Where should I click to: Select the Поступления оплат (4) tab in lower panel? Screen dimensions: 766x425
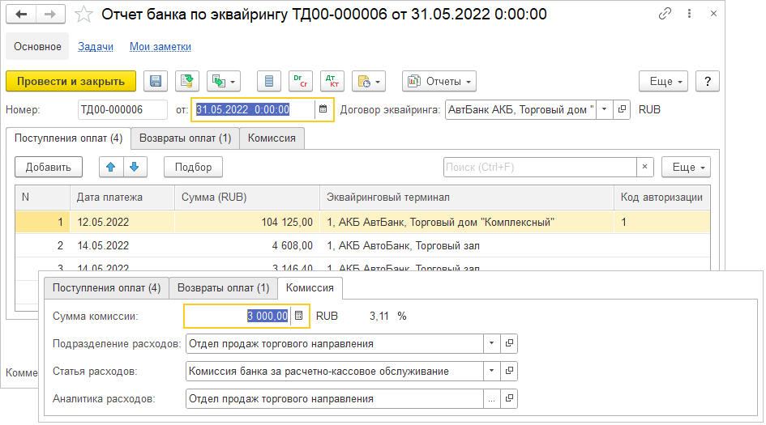tap(106, 288)
